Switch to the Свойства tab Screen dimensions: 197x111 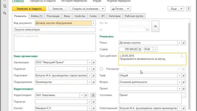tap(80, 16)
